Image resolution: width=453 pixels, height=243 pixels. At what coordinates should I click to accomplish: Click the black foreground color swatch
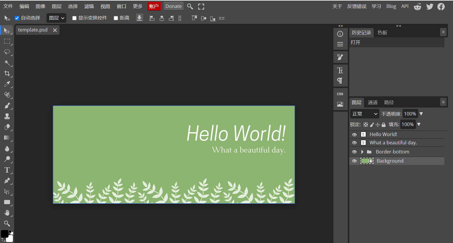tap(4, 234)
